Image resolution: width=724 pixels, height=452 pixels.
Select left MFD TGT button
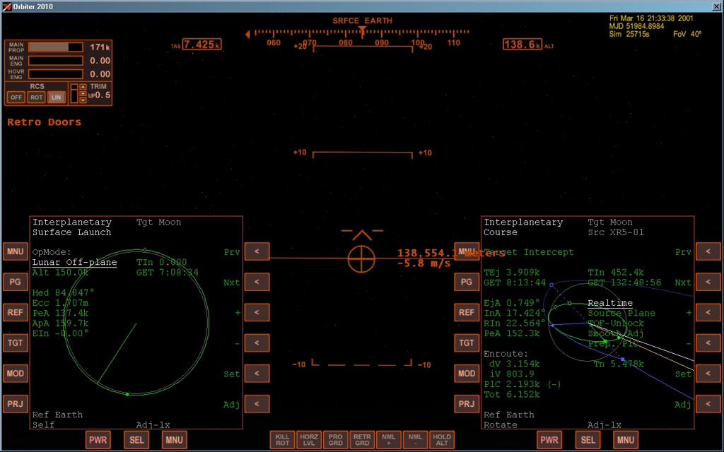pos(16,343)
